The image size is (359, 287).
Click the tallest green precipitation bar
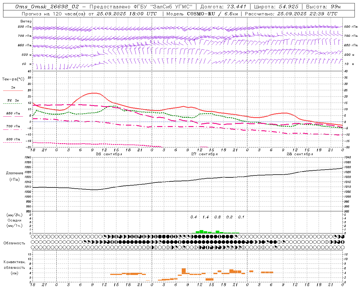(201, 232)
